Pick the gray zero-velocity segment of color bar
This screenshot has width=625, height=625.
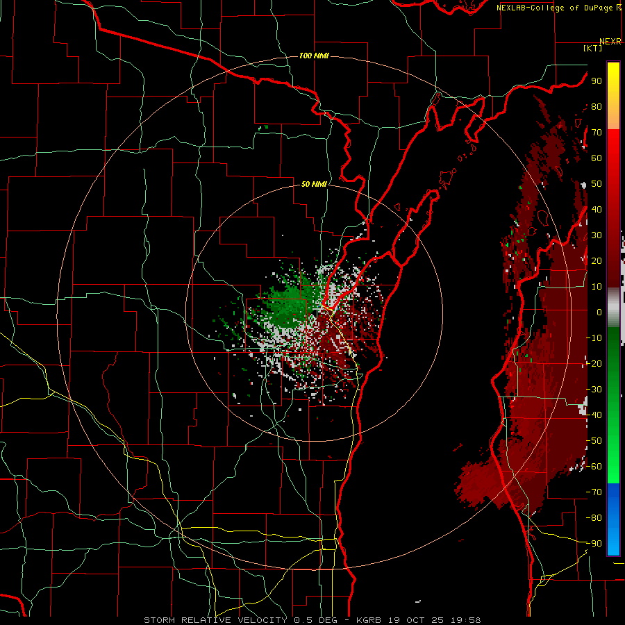[613, 307]
